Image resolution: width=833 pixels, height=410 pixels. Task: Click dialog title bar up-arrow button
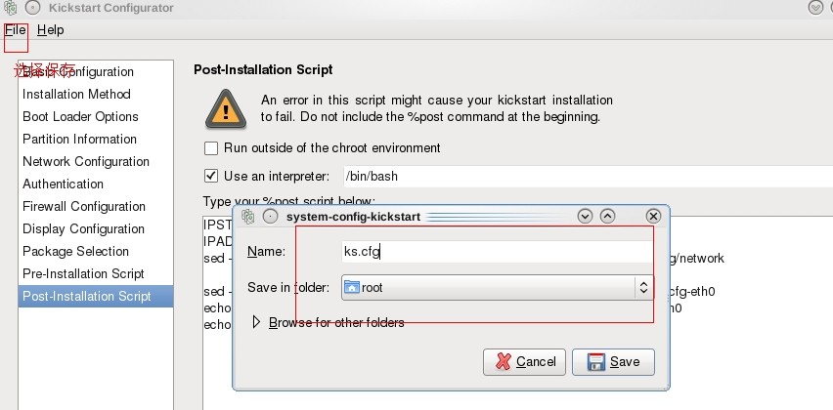pyautogui.click(x=607, y=217)
